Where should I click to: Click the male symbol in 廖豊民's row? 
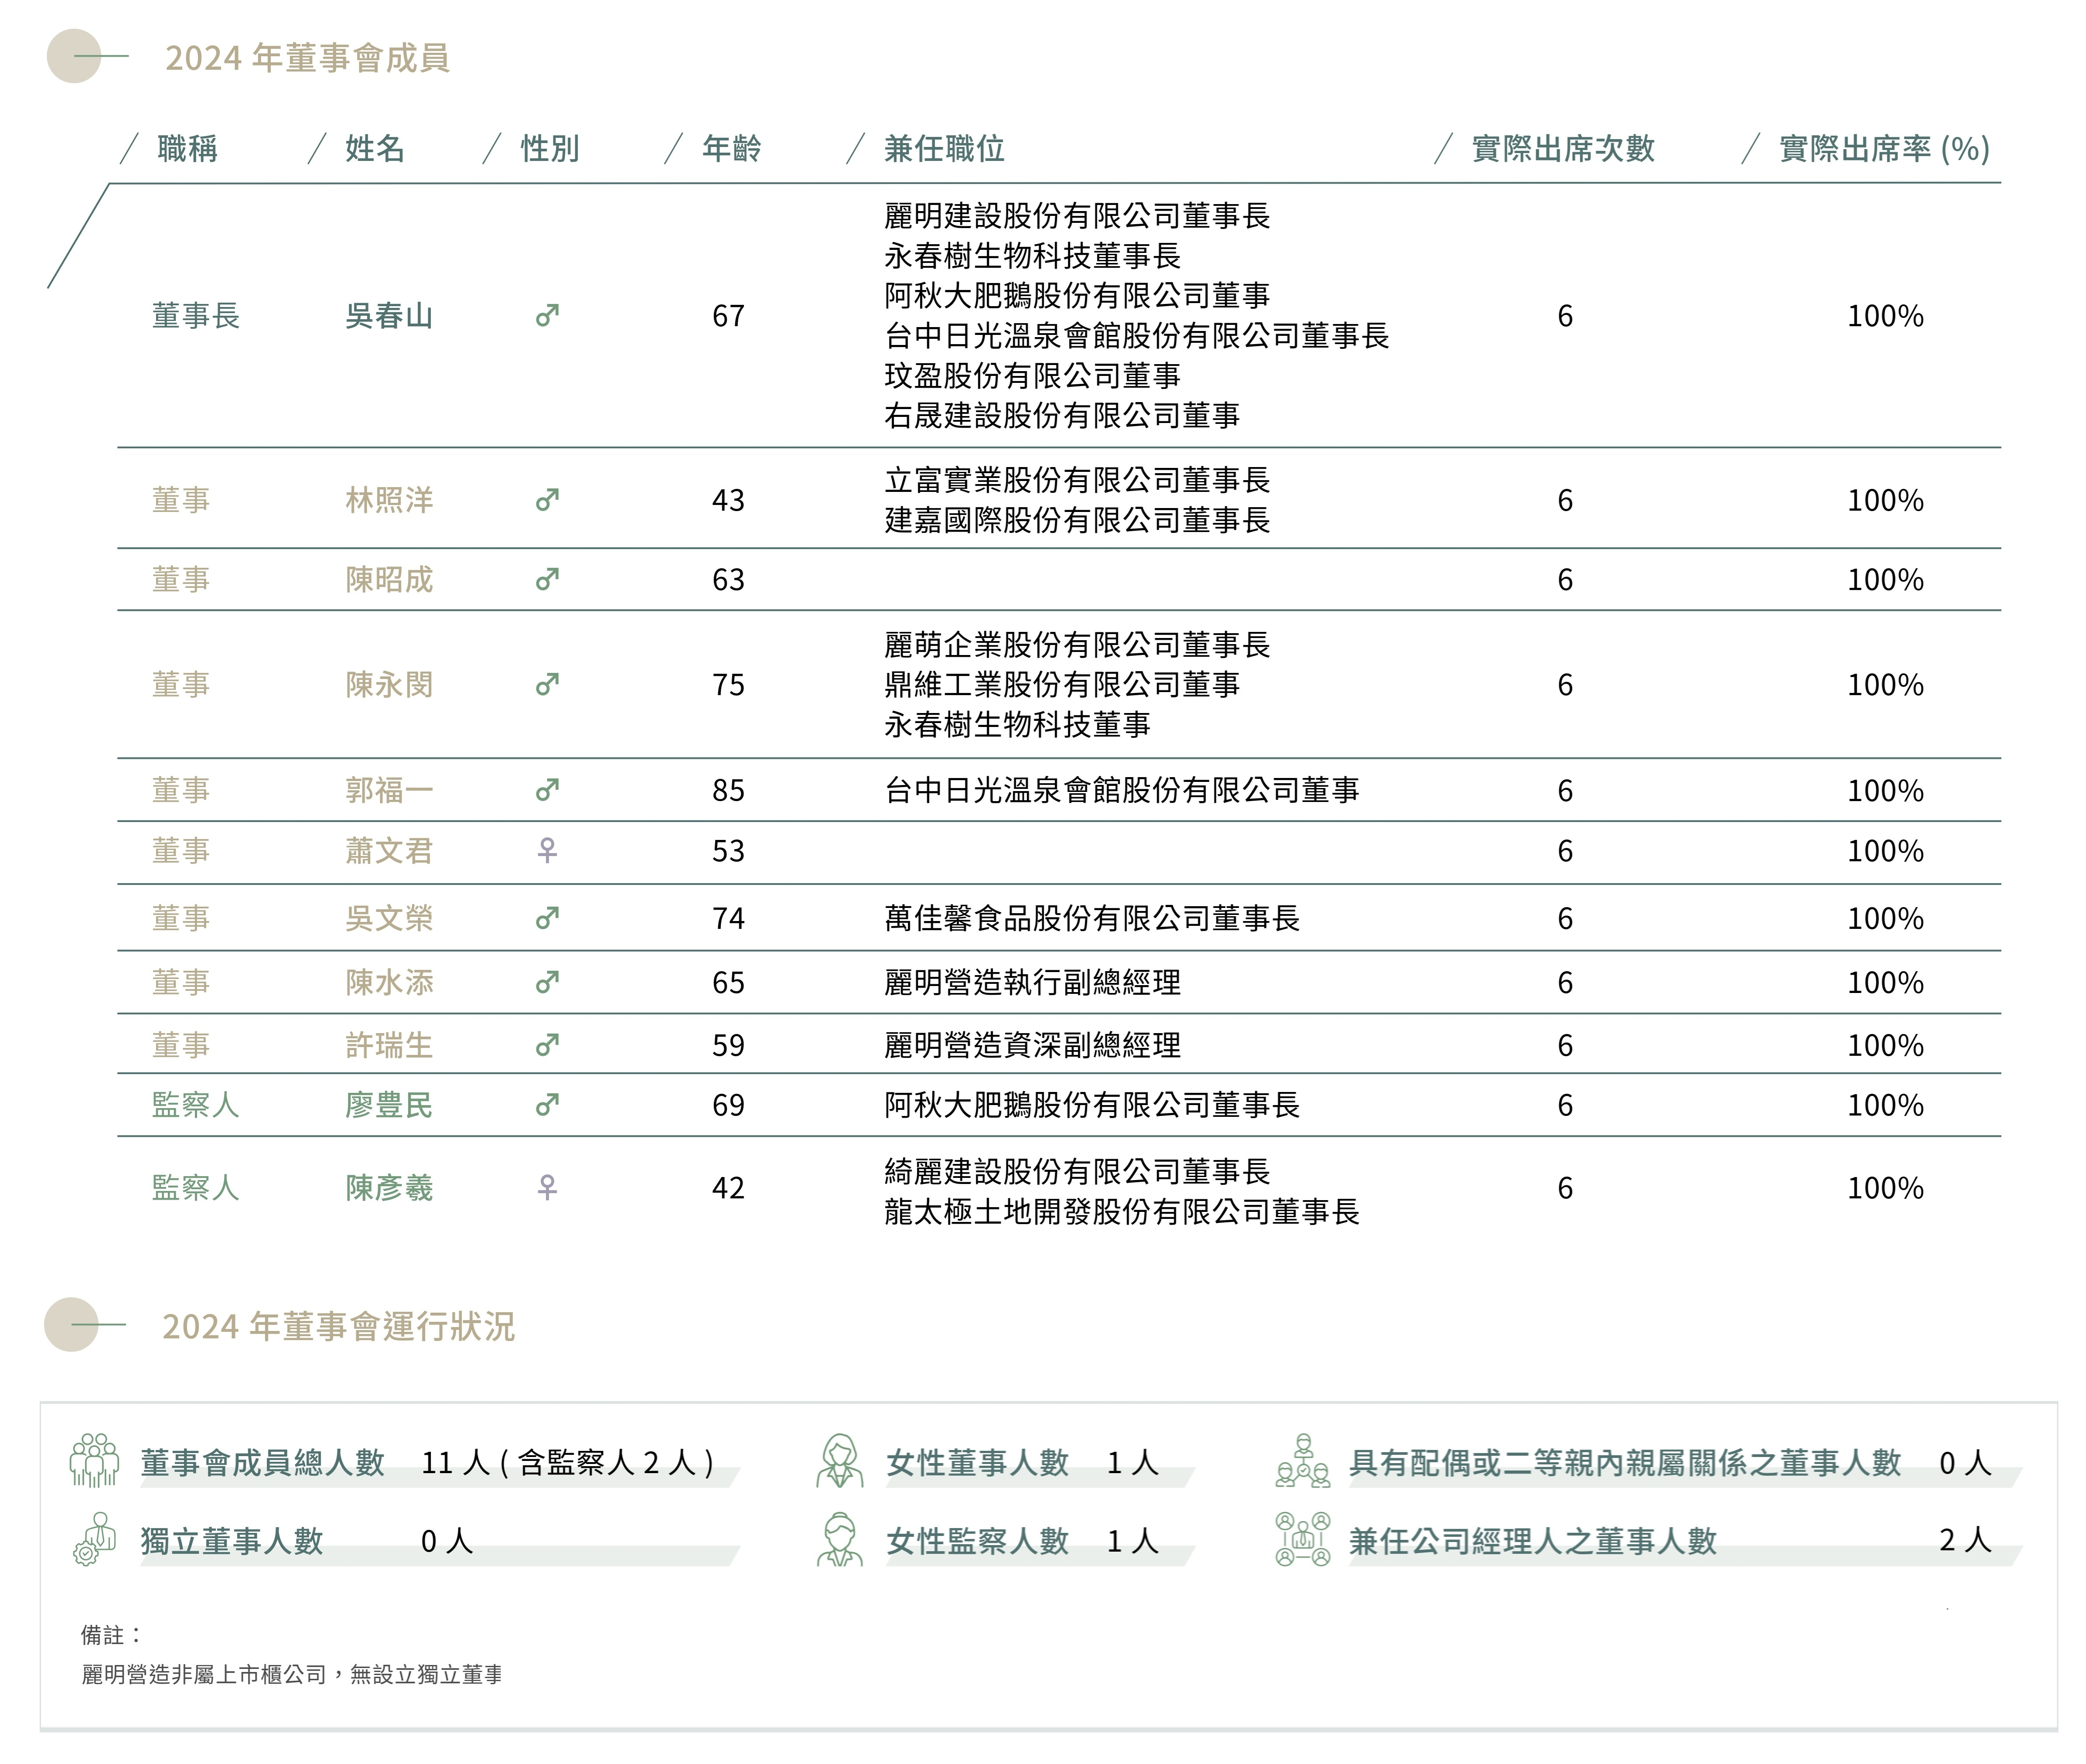click(547, 1105)
